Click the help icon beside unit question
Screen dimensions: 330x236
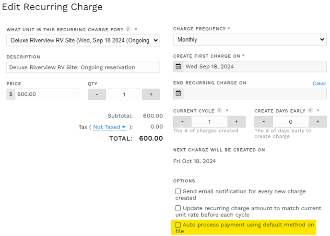coord(128,29)
